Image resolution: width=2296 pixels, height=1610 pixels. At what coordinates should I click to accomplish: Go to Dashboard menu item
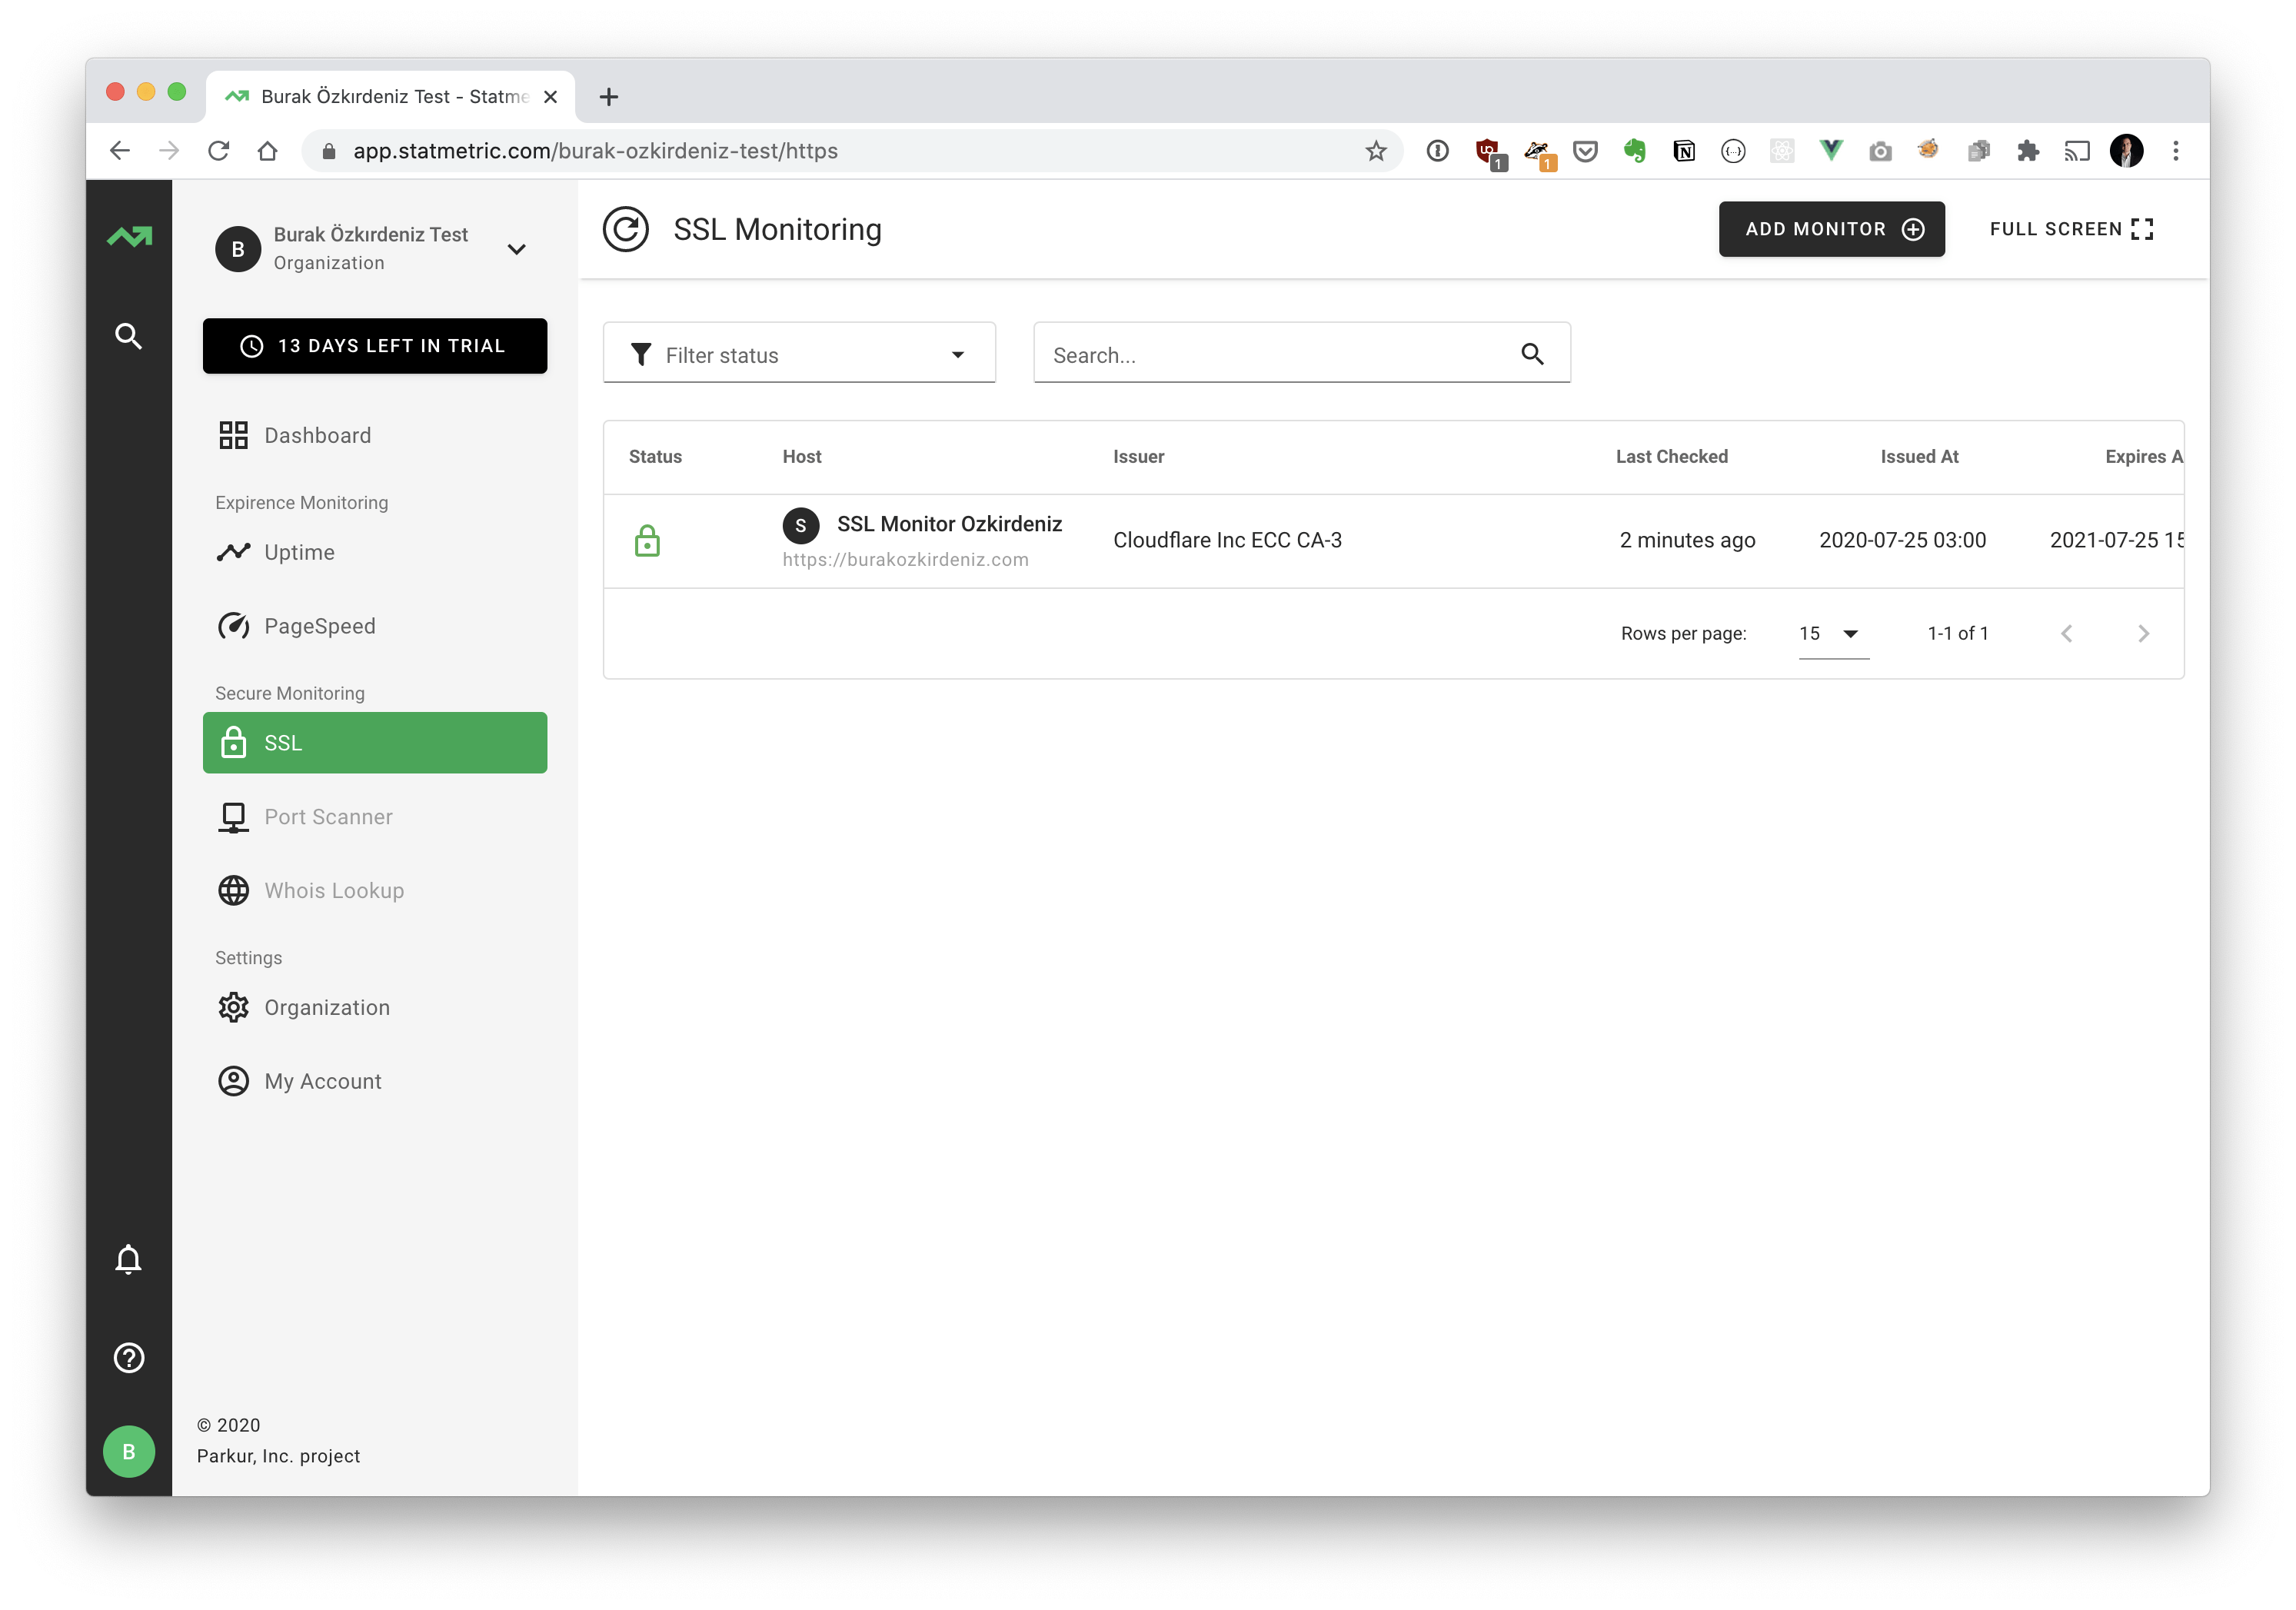(317, 435)
